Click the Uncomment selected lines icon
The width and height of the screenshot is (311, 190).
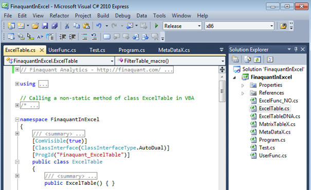pyautogui.click(x=94, y=37)
